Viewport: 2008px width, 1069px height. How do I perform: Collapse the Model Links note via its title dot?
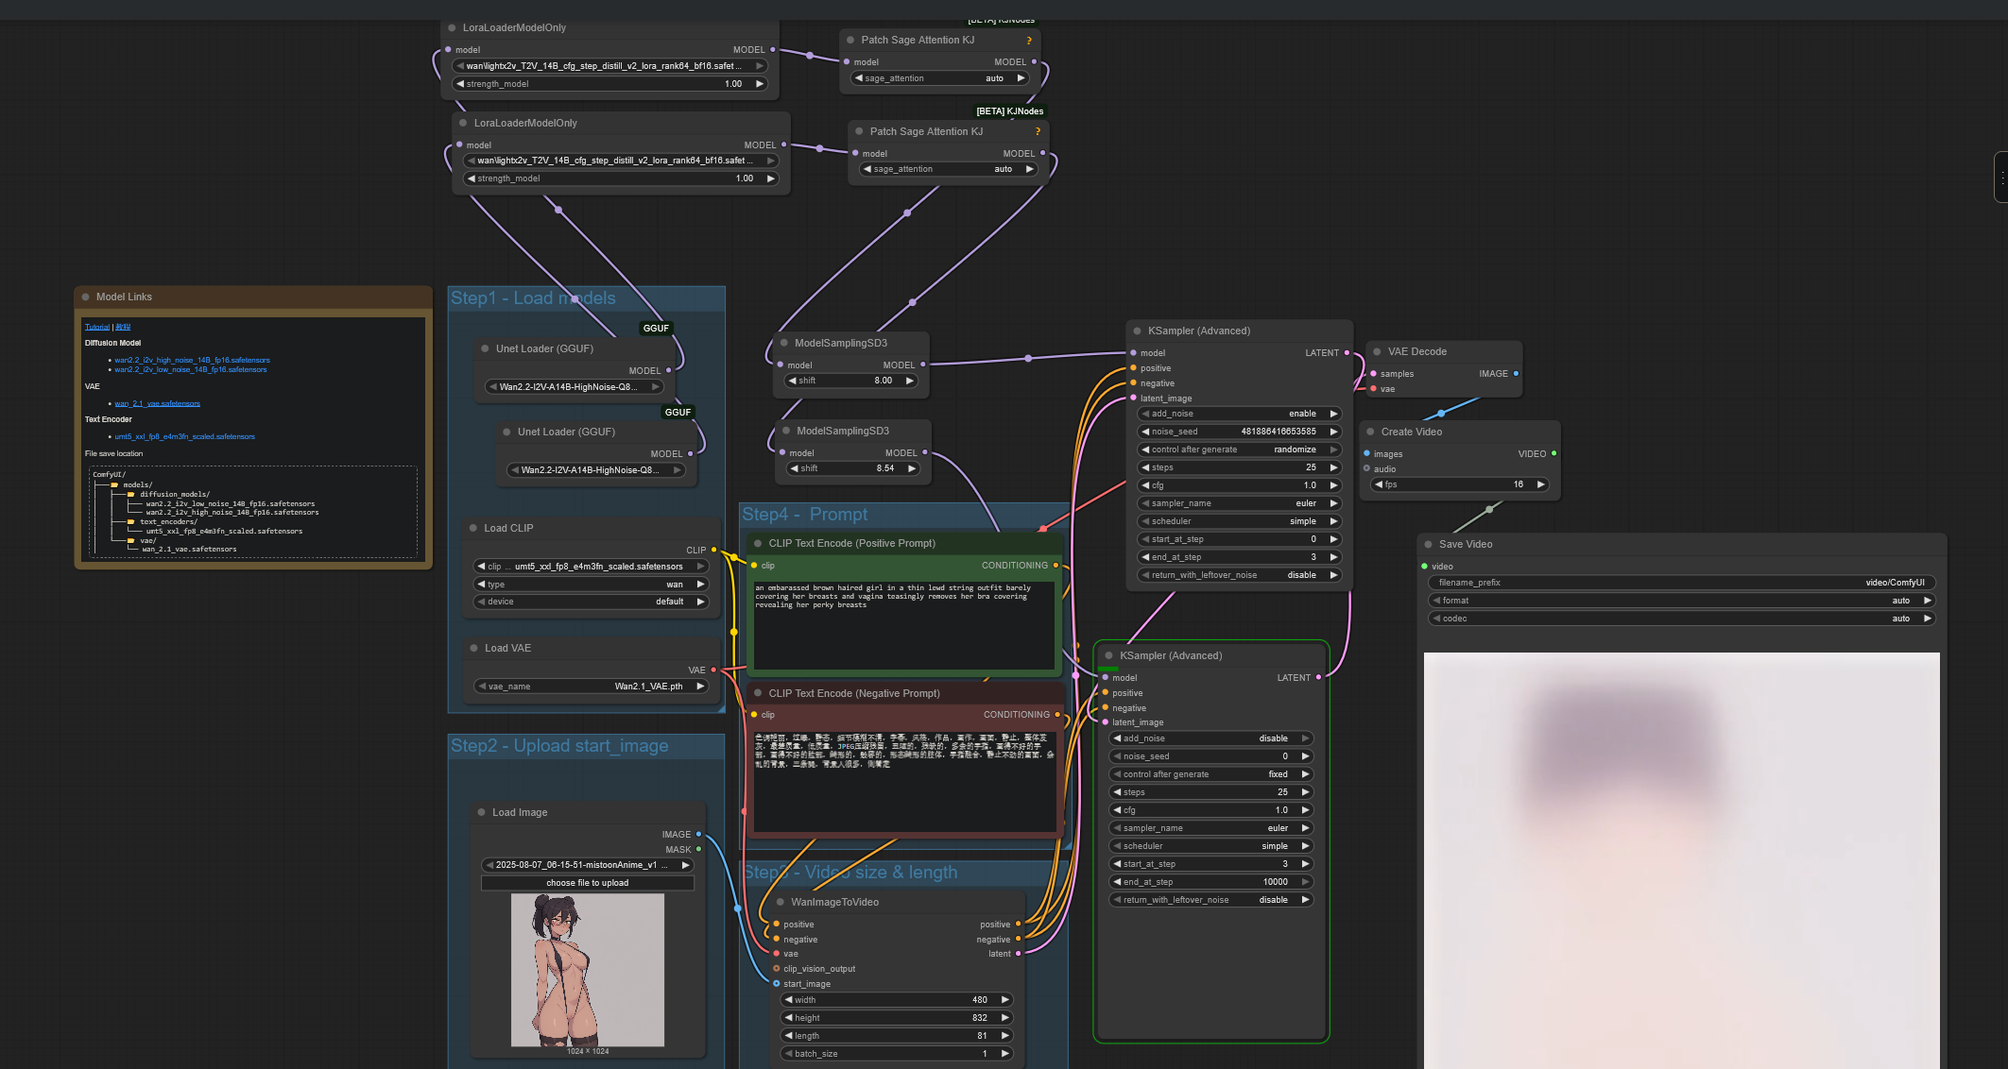(85, 297)
